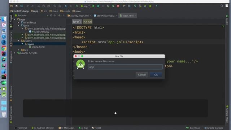
Task: Toggle the Terminal tool window
Action: [x=21, y=128]
